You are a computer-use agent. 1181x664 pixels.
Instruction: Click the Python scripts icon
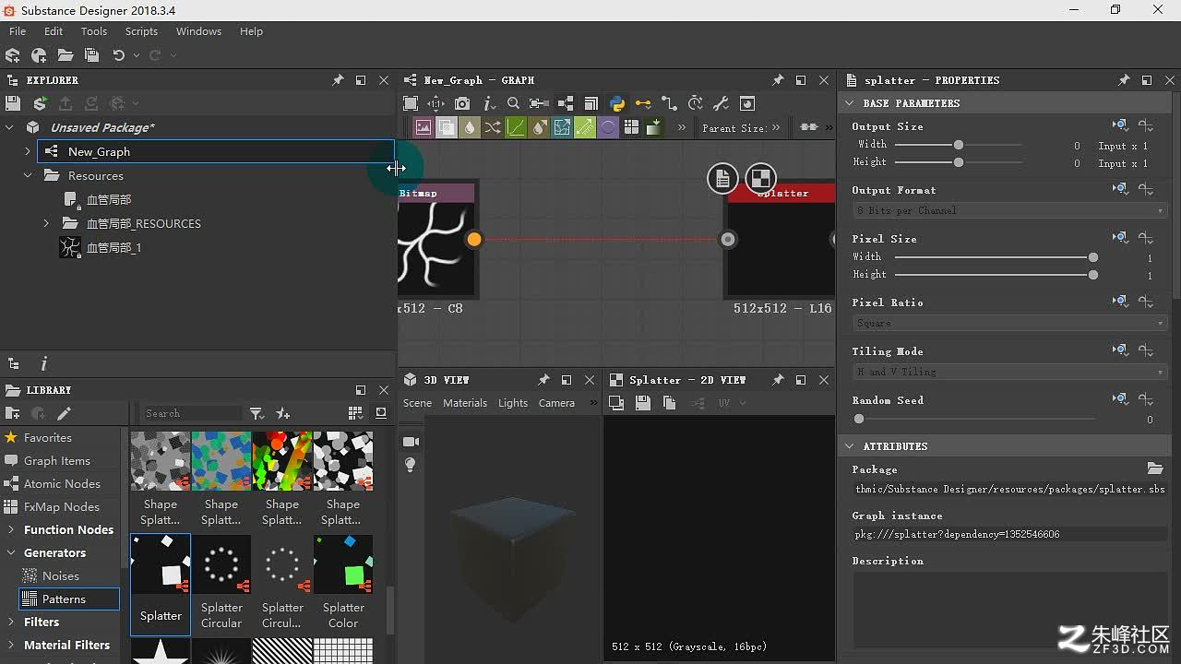coord(617,103)
